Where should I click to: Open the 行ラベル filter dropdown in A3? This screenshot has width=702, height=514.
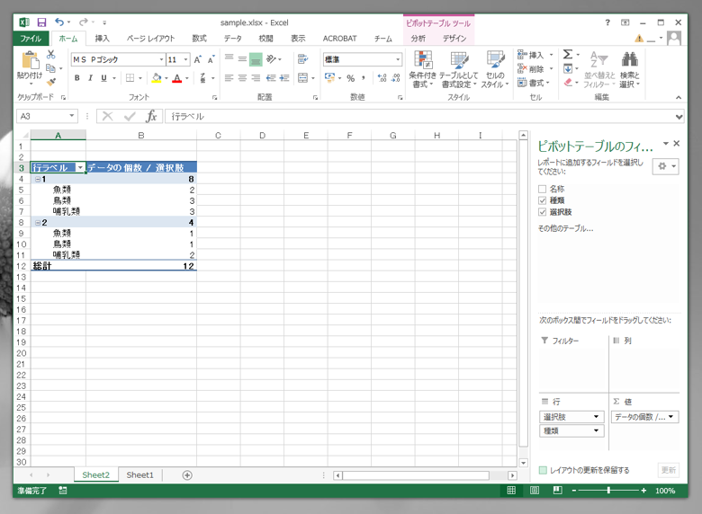point(80,168)
